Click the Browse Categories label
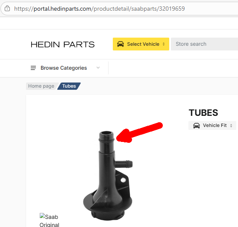Image resolution: width=238 pixels, height=227 pixels. (64, 68)
